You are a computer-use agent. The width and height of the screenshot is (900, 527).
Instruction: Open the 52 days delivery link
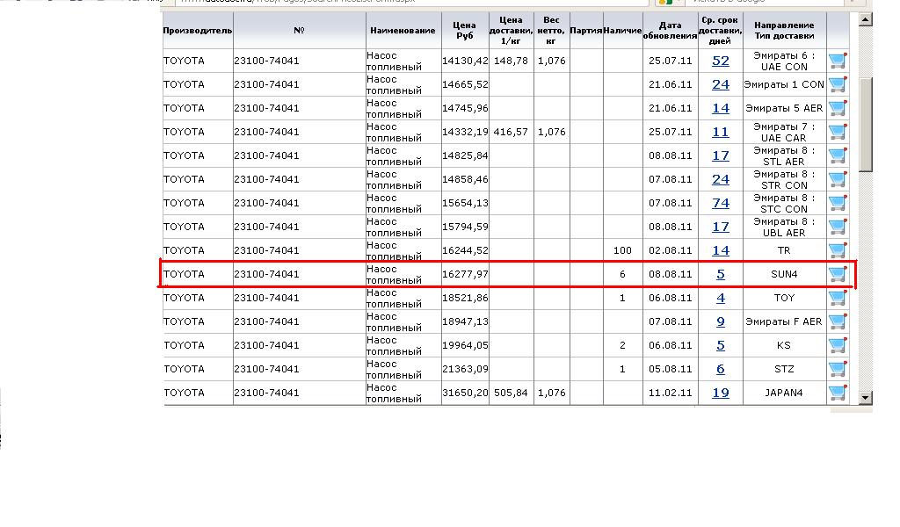coord(721,61)
